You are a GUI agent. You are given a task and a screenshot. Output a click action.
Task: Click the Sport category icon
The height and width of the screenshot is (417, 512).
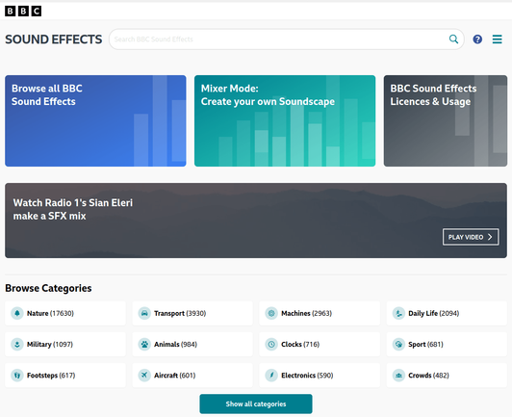pyautogui.click(x=398, y=344)
